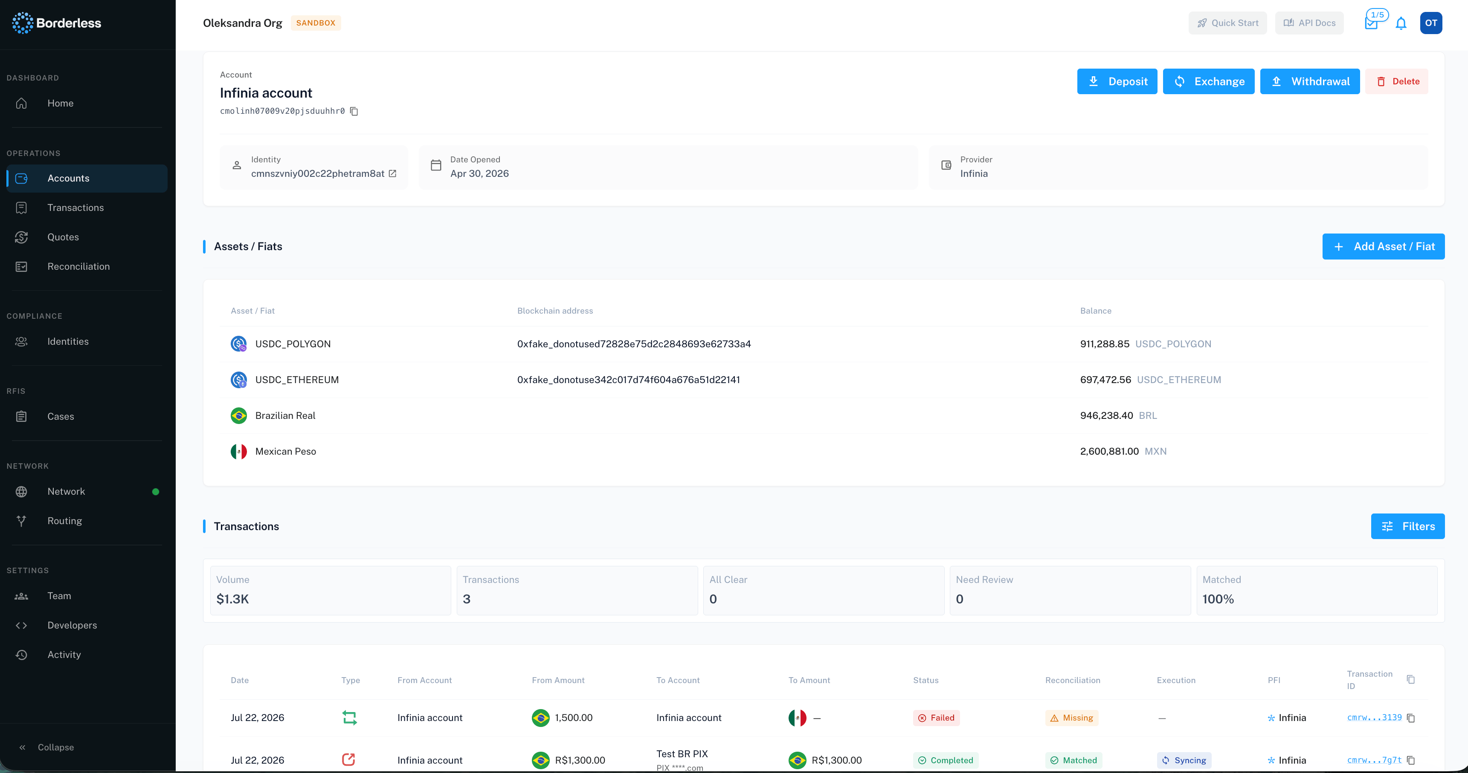This screenshot has width=1468, height=773.
Task: Go to Home in sidebar
Action: (x=87, y=103)
